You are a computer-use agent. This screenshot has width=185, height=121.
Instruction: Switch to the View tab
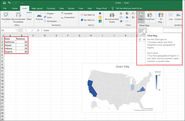click(81, 8)
